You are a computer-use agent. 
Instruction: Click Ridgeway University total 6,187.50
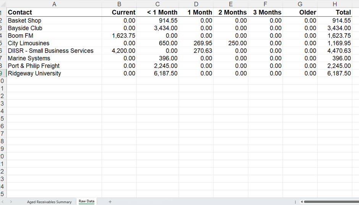(335, 74)
